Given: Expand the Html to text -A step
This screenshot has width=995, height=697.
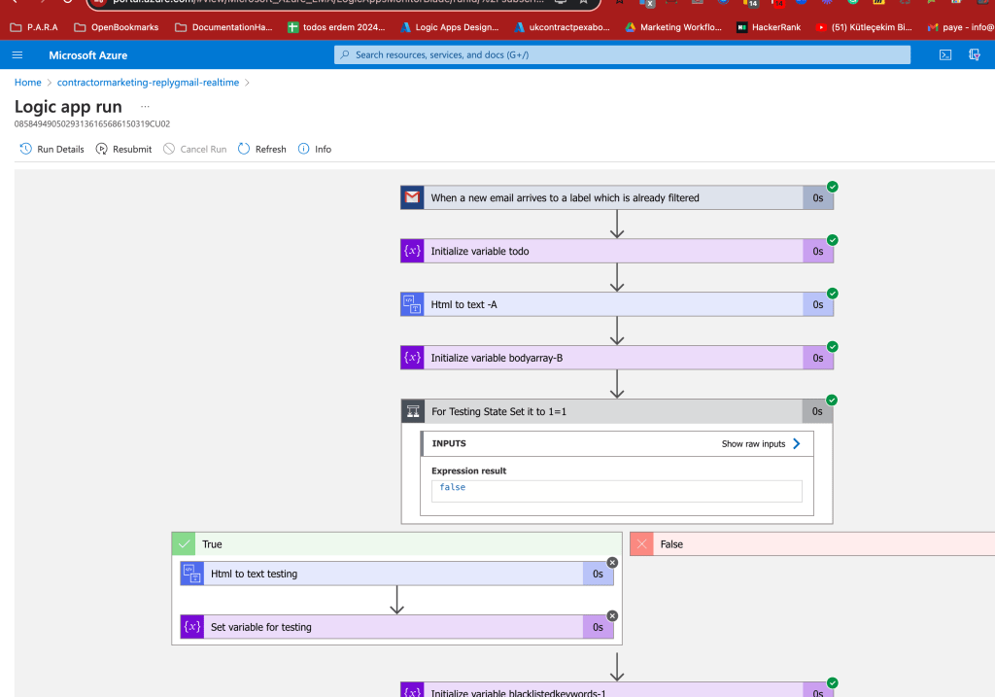Looking at the screenshot, I should pyautogui.click(x=617, y=304).
